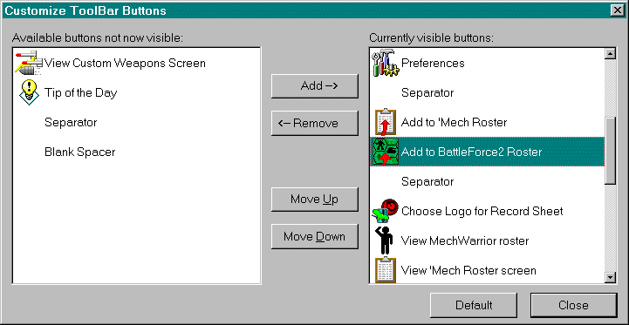Click the View Custom Weapons Screen icon
The width and height of the screenshot is (629, 325).
click(x=29, y=63)
